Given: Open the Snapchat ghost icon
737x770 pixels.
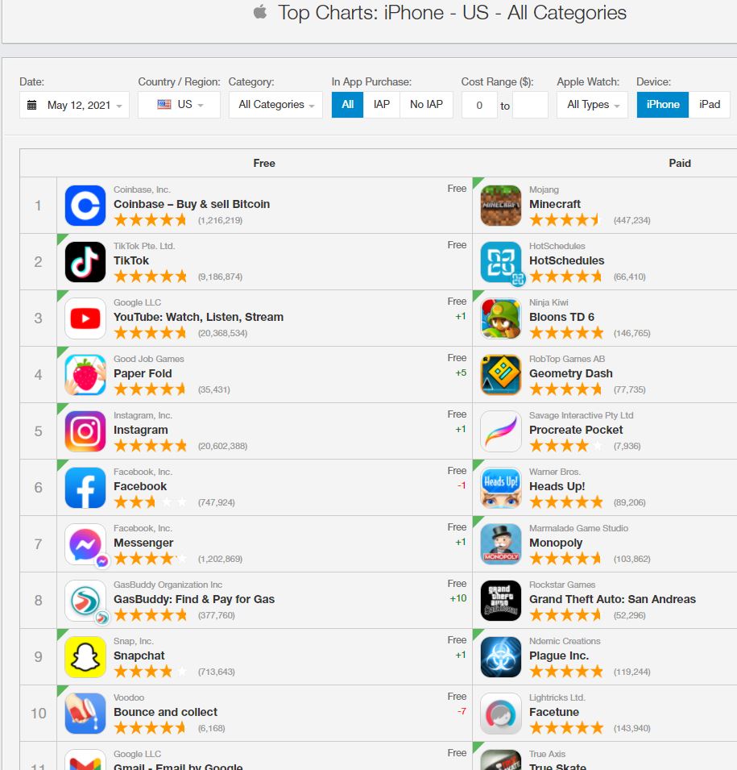Looking at the screenshot, I should [85, 657].
